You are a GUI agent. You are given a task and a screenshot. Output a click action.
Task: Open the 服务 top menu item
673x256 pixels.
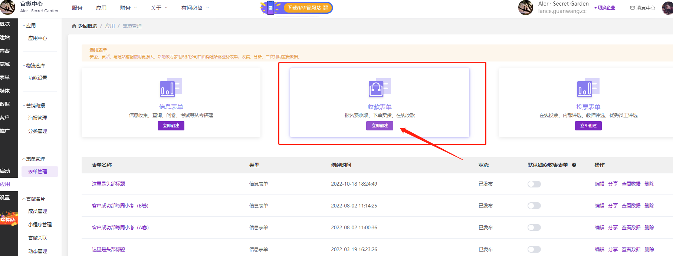click(x=77, y=8)
